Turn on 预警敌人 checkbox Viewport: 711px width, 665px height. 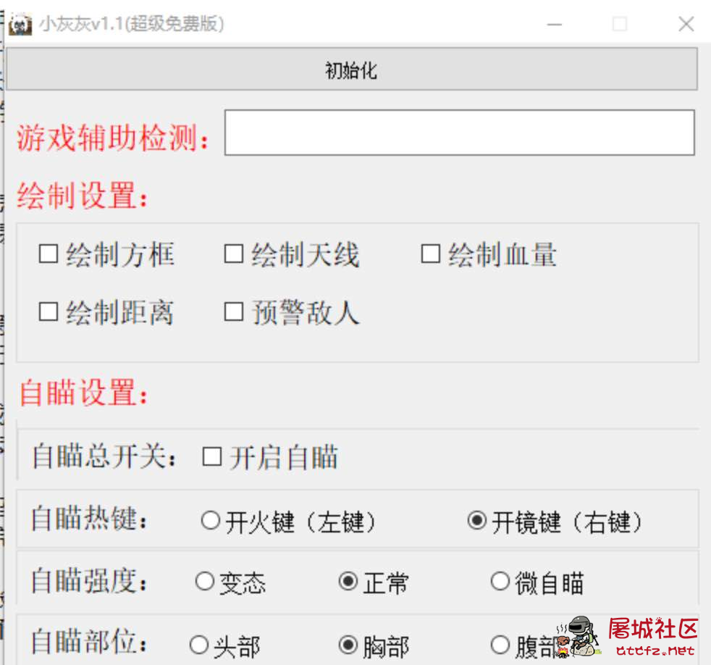(234, 312)
